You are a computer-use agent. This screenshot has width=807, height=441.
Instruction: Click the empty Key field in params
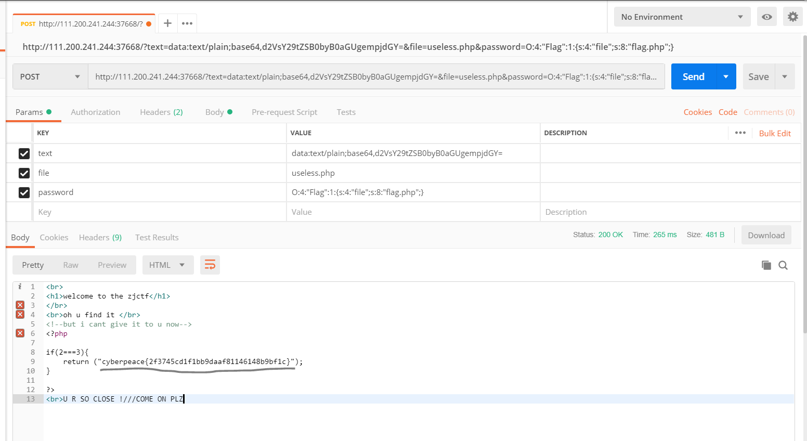pyautogui.click(x=160, y=212)
